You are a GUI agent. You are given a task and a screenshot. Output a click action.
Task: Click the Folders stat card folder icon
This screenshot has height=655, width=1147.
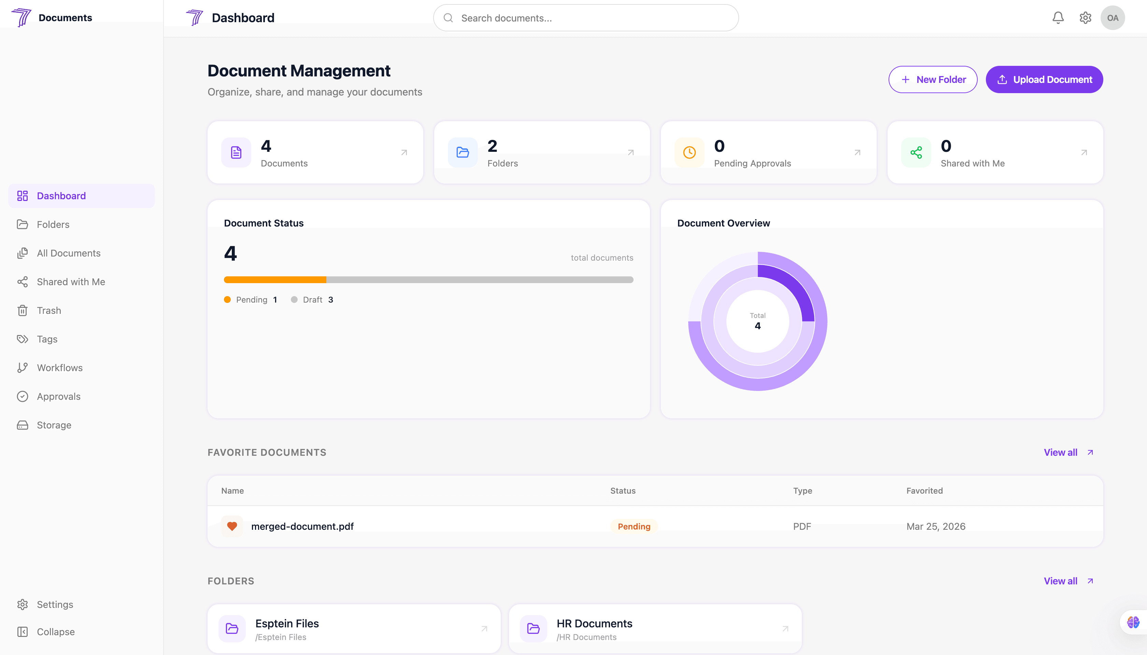[463, 152]
